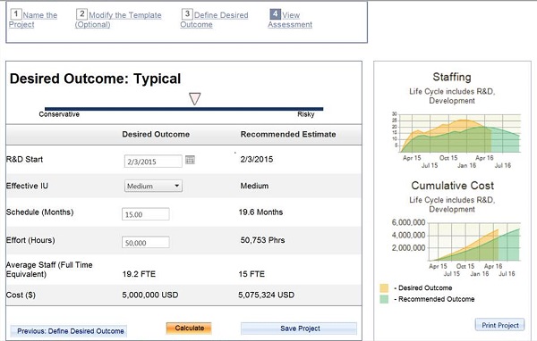Click the Desired Outcome legend color swatch

(384, 288)
